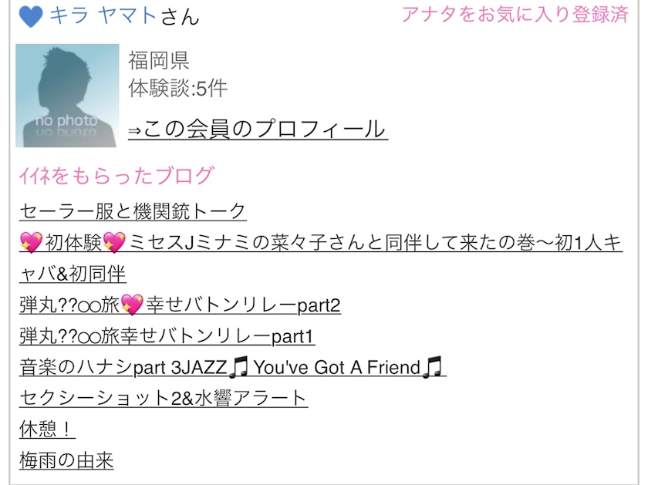Open セクシーショット2&水響アラート post
Viewport: 648px width, 485px height.
point(164,398)
